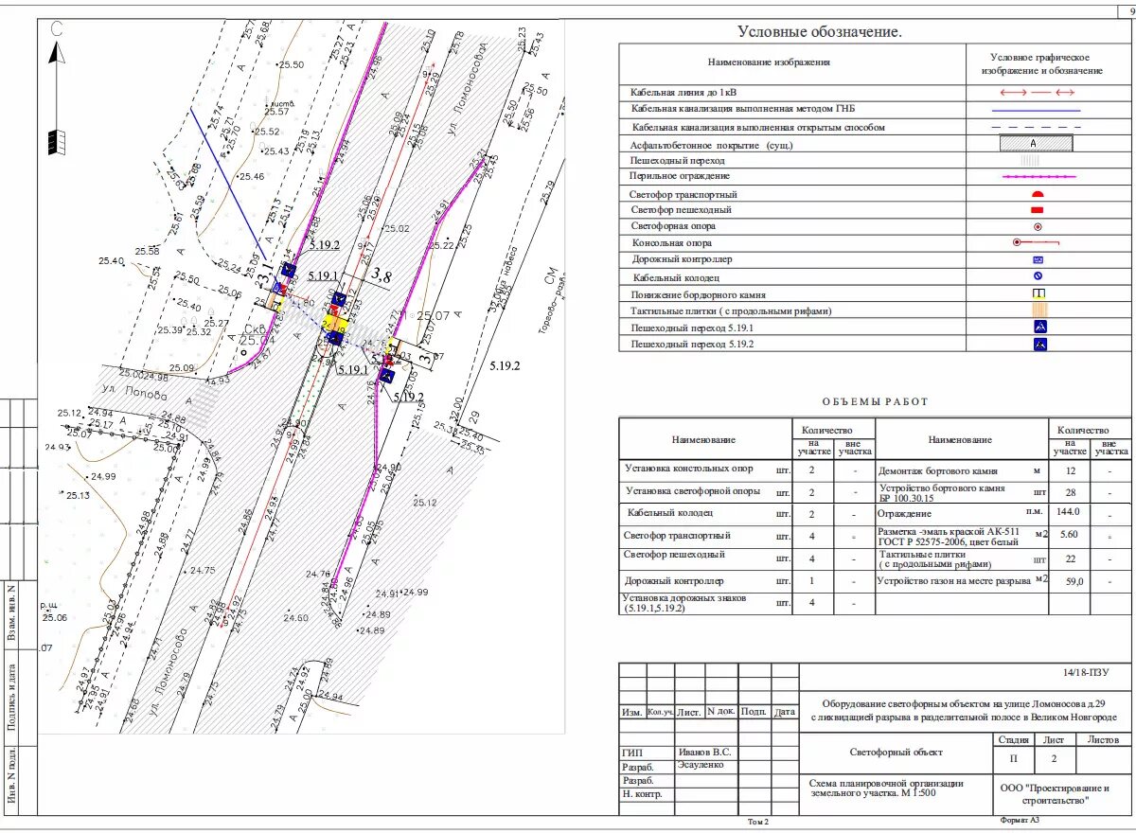Click the '5.60' marking quantity value
Image resolution: width=1136 pixels, height=833 pixels.
(1070, 535)
